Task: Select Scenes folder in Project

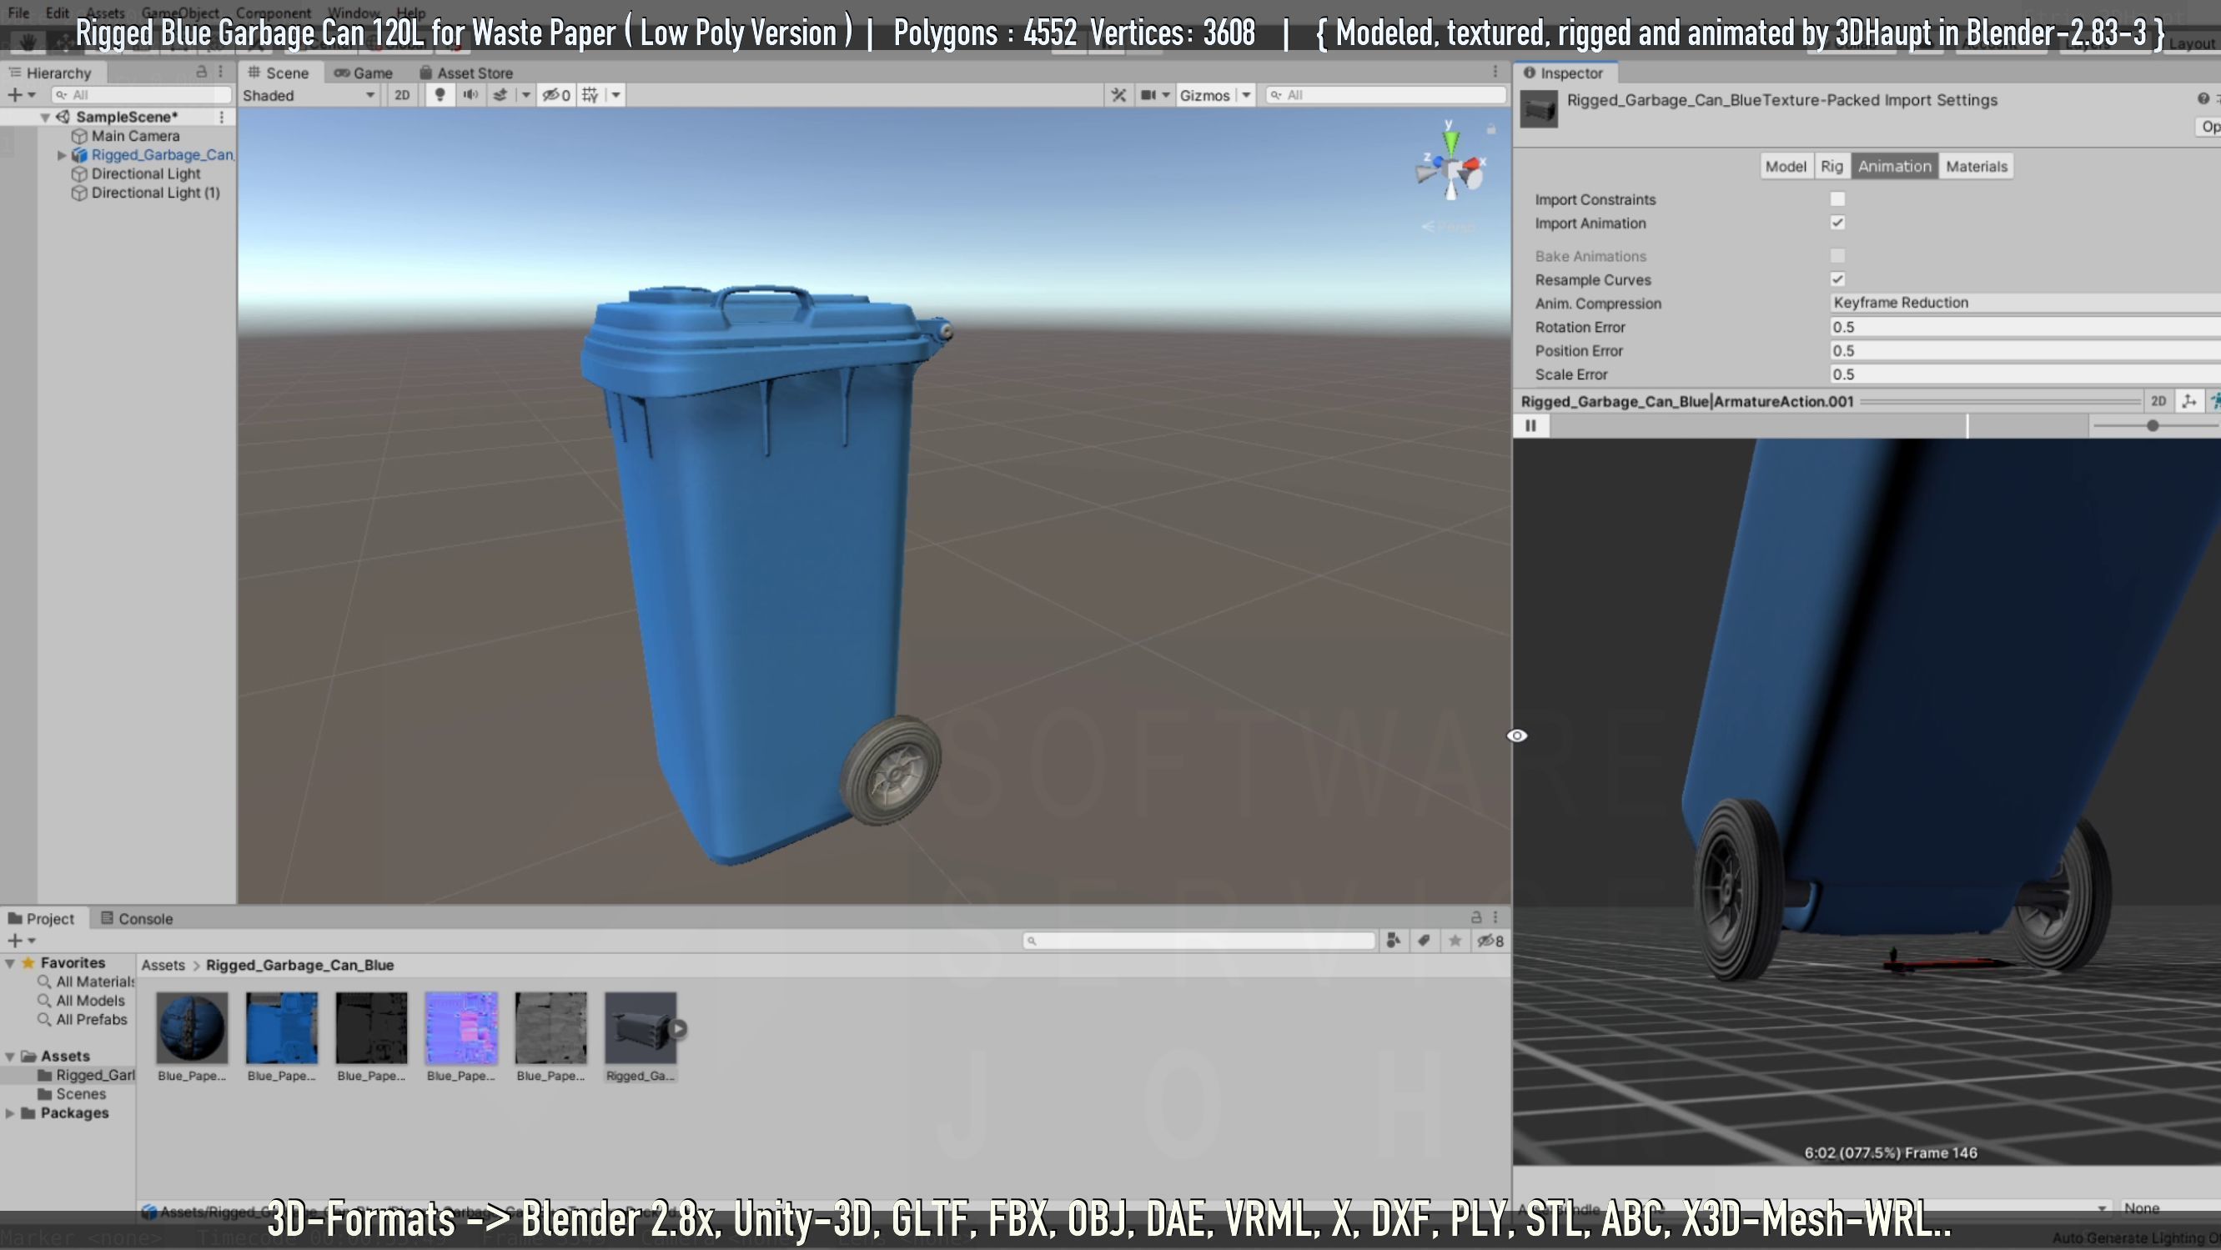Action: [x=81, y=1094]
